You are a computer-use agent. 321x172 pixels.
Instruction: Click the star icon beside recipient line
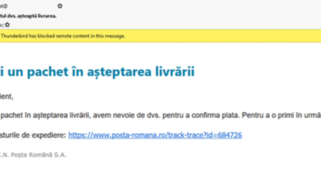coord(8,25)
